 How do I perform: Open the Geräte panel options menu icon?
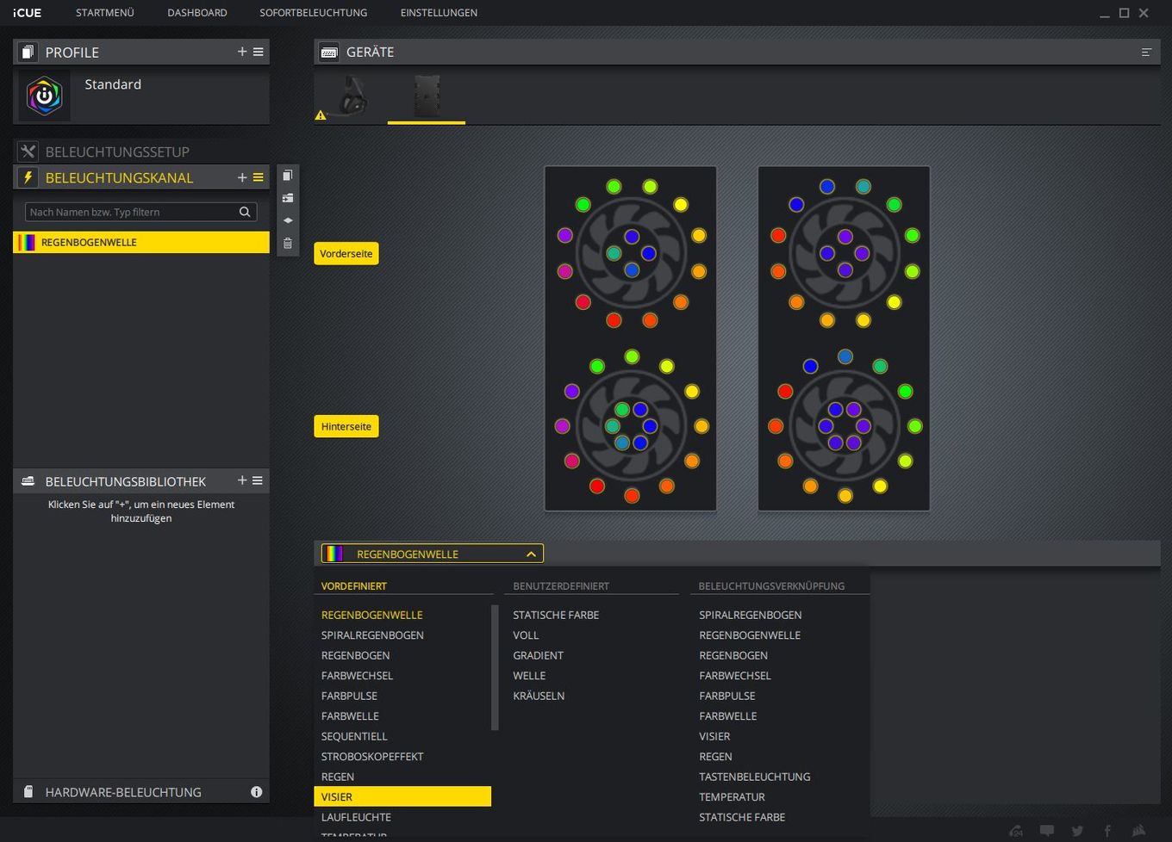point(1146,53)
